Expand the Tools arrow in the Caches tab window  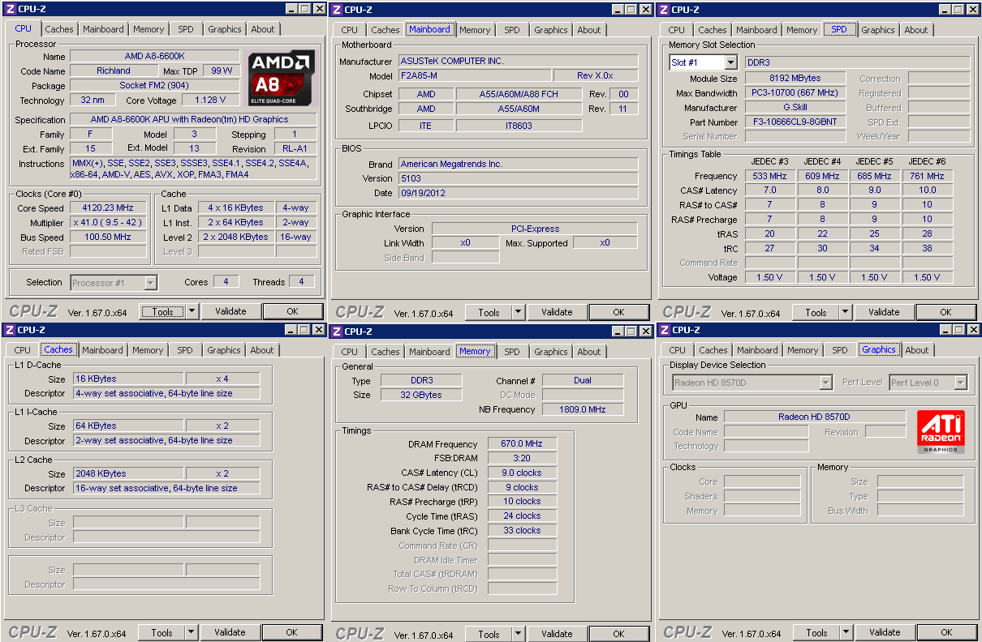point(192,632)
